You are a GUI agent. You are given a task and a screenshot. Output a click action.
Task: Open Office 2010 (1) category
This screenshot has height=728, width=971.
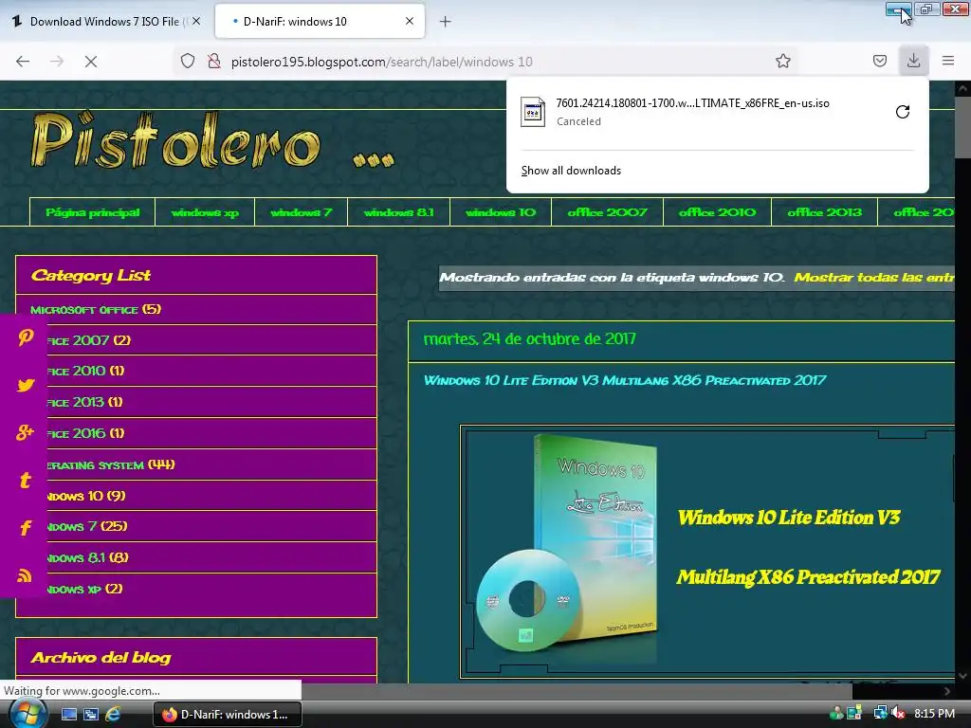[x=85, y=371]
